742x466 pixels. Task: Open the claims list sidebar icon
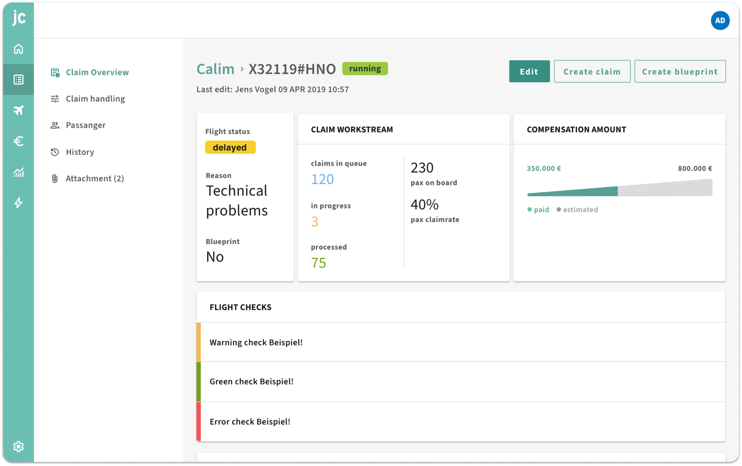[x=18, y=80]
